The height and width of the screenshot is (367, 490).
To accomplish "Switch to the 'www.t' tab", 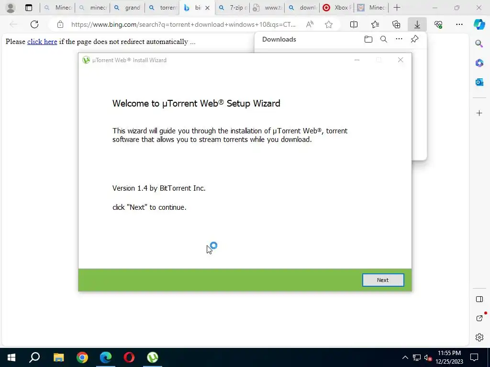I will click(x=267, y=8).
